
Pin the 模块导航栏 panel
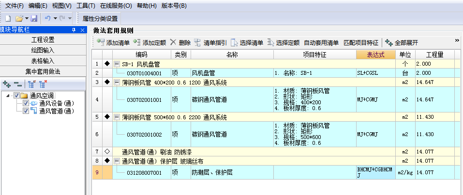click(74, 30)
